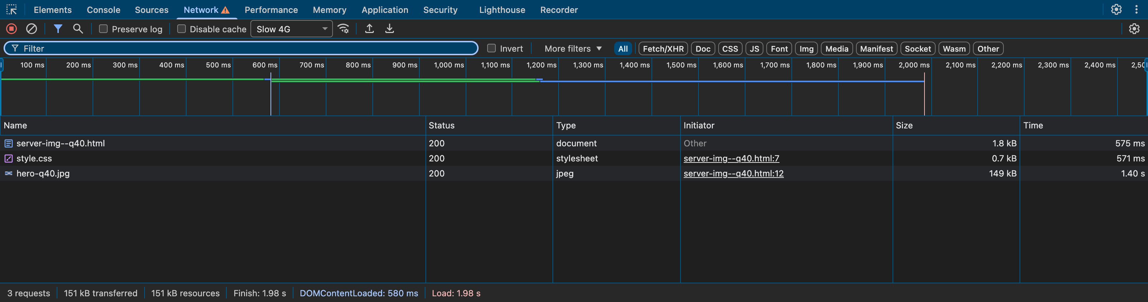Filter requests by Other type
Image resolution: width=1148 pixels, height=302 pixels.
(x=988, y=48)
